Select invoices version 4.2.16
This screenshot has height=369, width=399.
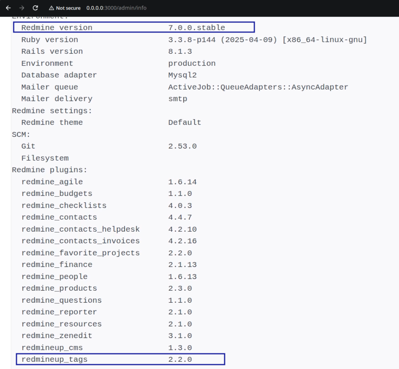[x=182, y=241]
